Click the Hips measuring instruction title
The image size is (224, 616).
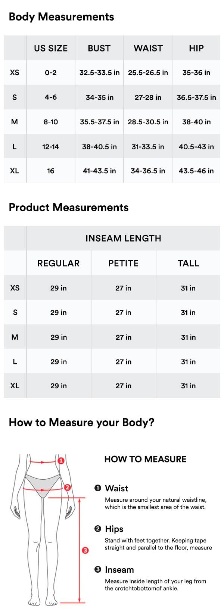[114, 529]
